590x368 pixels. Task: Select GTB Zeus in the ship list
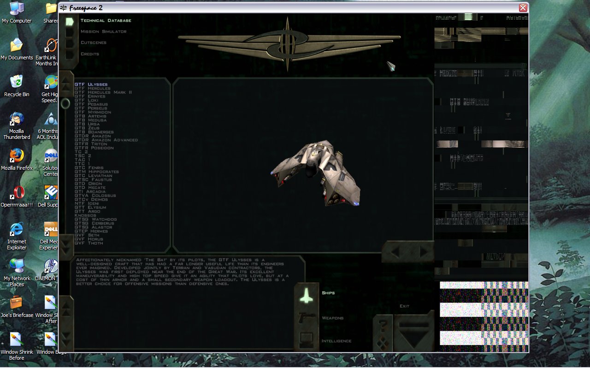click(x=87, y=128)
